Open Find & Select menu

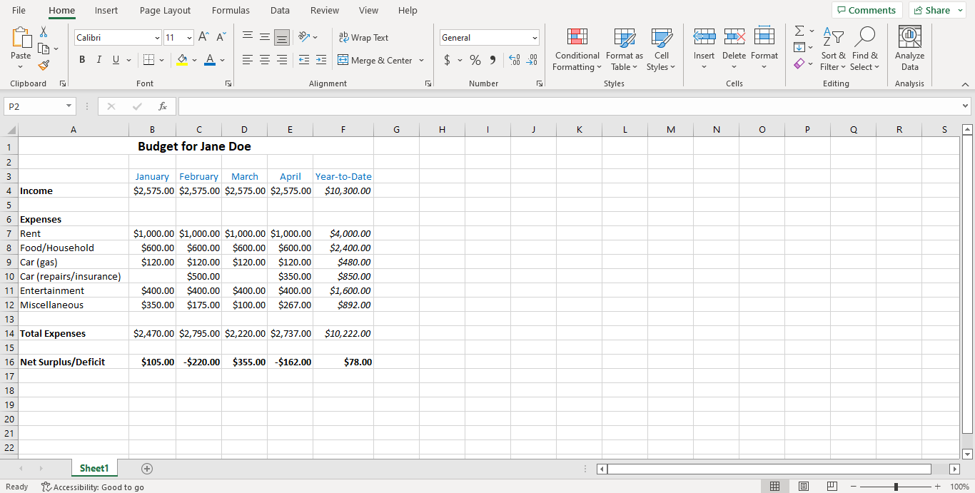865,49
